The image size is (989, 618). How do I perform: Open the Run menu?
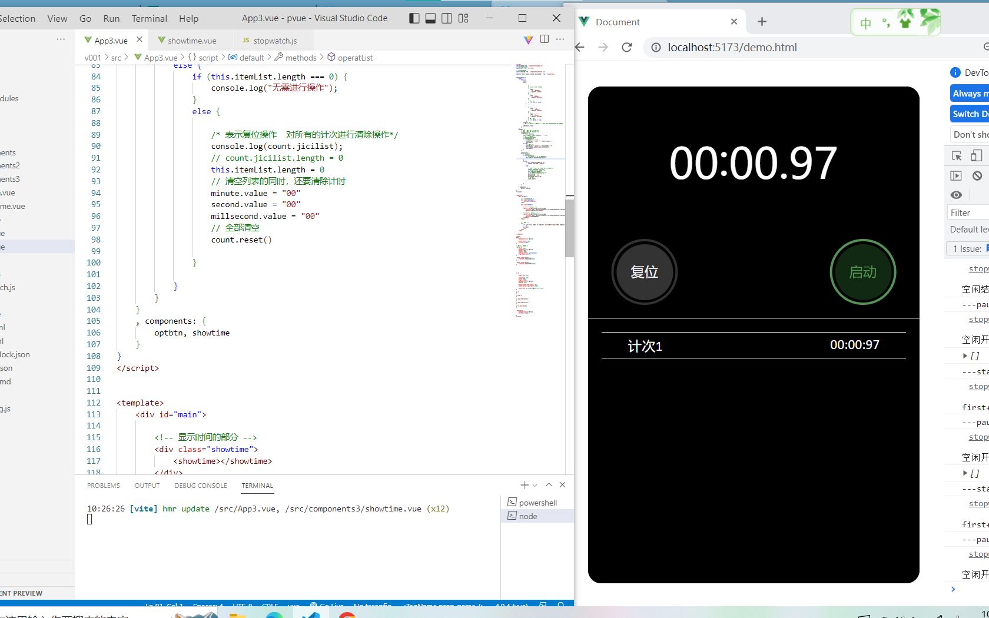click(x=111, y=18)
